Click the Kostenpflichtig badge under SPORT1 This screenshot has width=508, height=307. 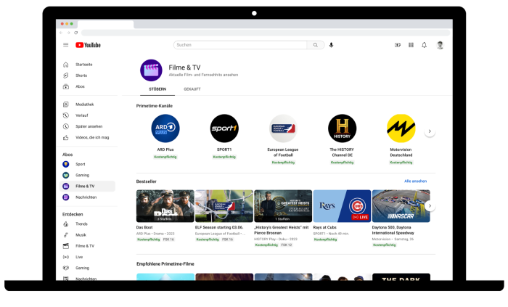click(x=224, y=157)
